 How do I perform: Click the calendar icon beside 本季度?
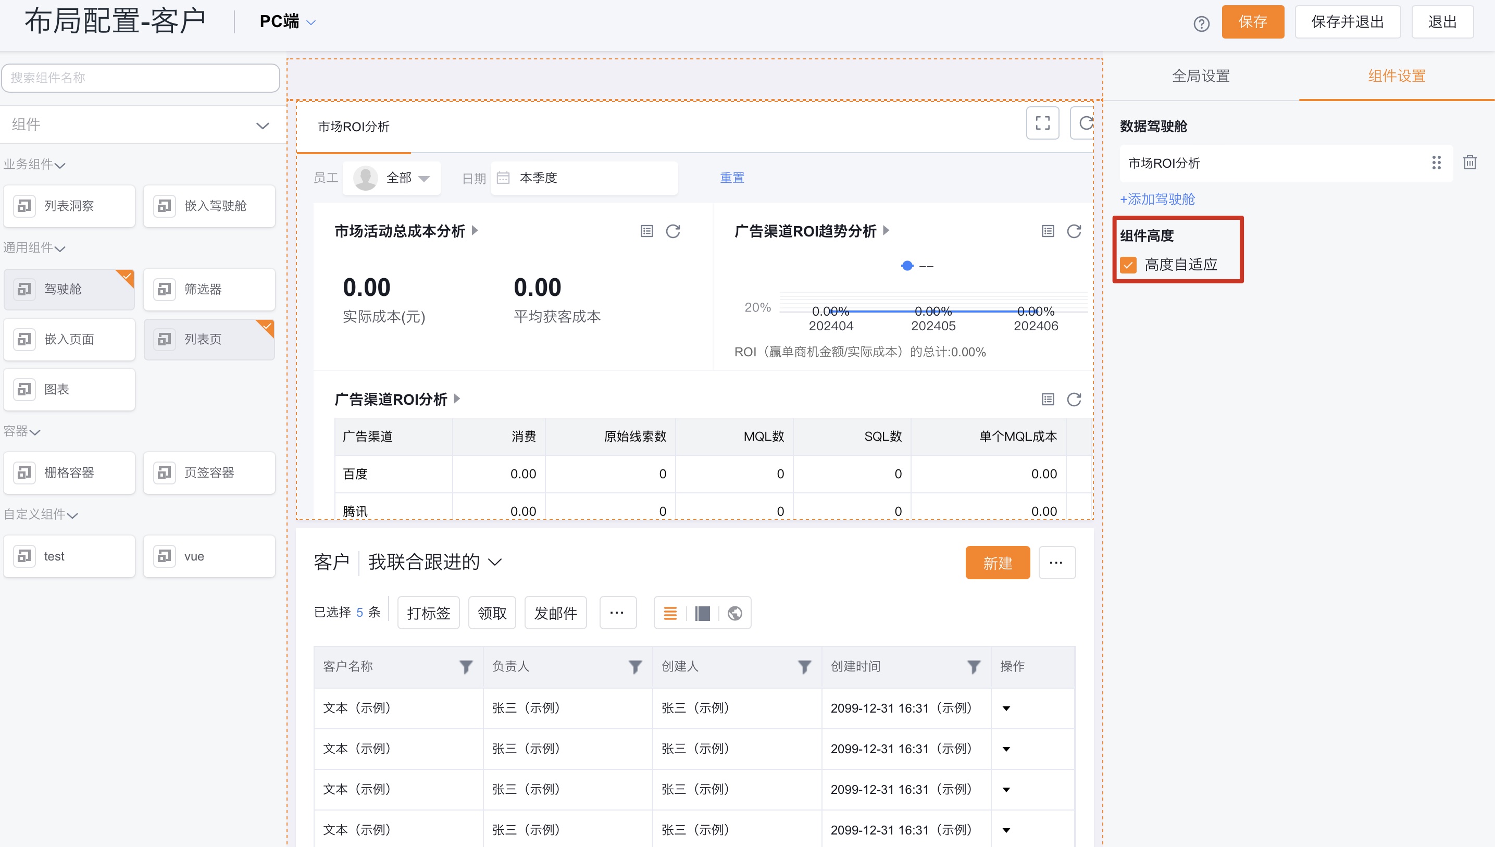[x=503, y=178]
